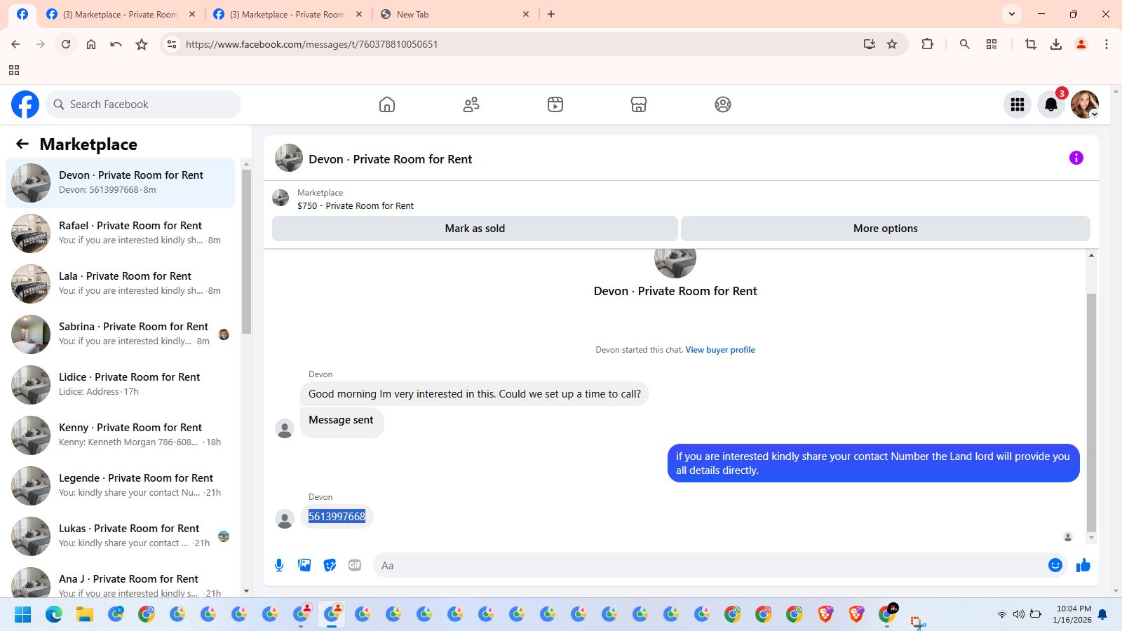Switch to the first Marketplace browser tab
Screen dimensions: 1122x631
(x=121, y=14)
